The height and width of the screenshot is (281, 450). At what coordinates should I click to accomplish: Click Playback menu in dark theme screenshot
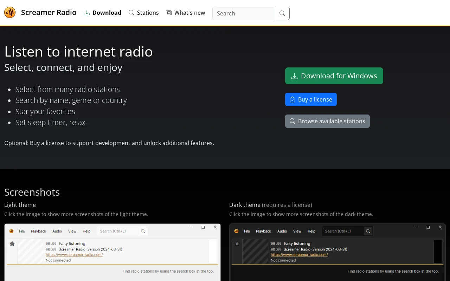pyautogui.click(x=264, y=231)
